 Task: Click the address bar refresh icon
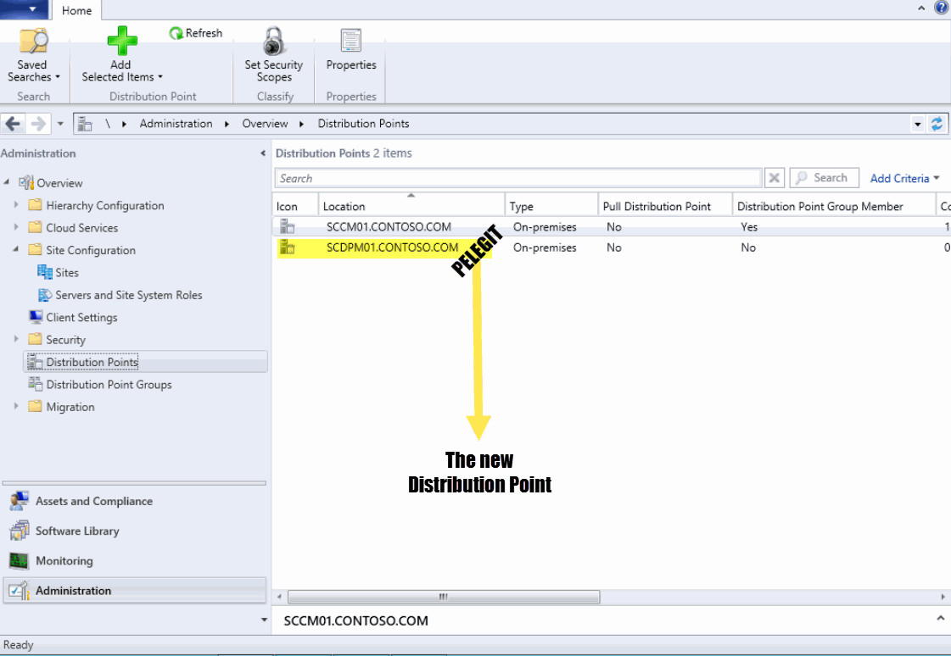point(937,125)
